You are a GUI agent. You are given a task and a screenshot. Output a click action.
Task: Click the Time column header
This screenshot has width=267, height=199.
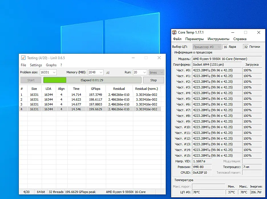point(76,89)
